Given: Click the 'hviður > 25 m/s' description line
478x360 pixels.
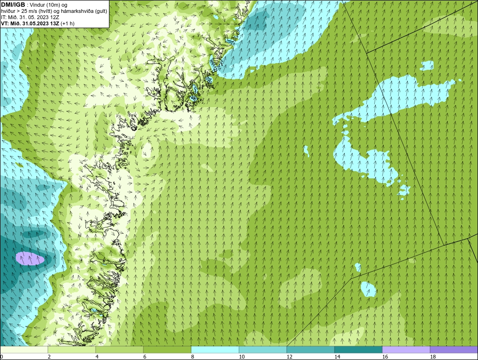Looking at the screenshot, I should click(54, 11).
